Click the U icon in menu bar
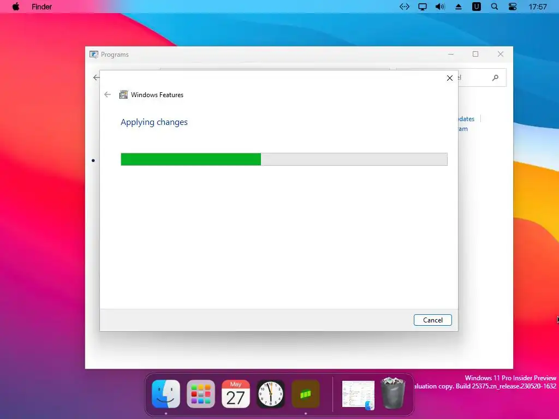The height and width of the screenshot is (419, 559). coord(476,7)
